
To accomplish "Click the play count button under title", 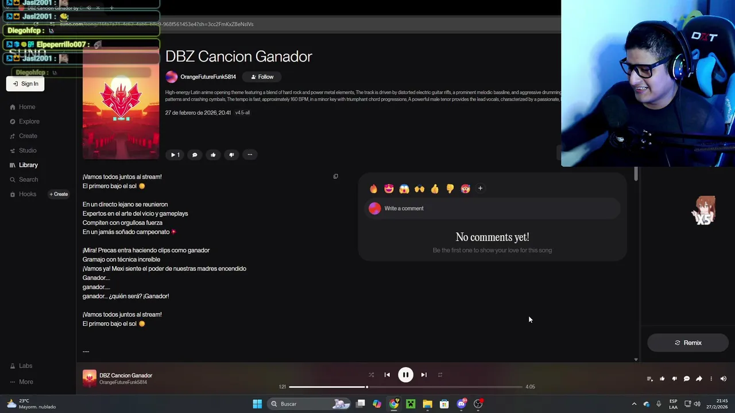I will coord(175,154).
